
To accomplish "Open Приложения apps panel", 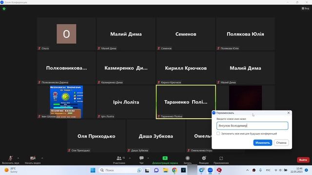I will pyautogui.click(x=221, y=160).
